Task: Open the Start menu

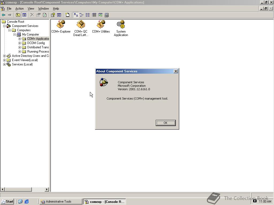Action: click(7, 202)
